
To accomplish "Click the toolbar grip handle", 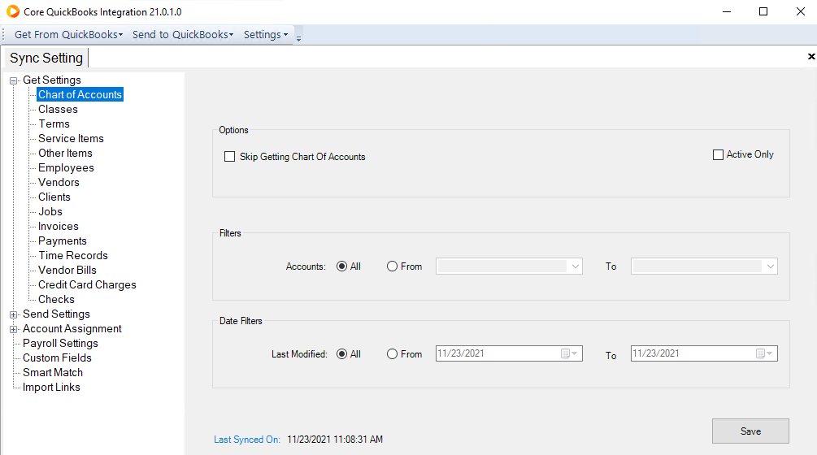I will tap(3, 34).
